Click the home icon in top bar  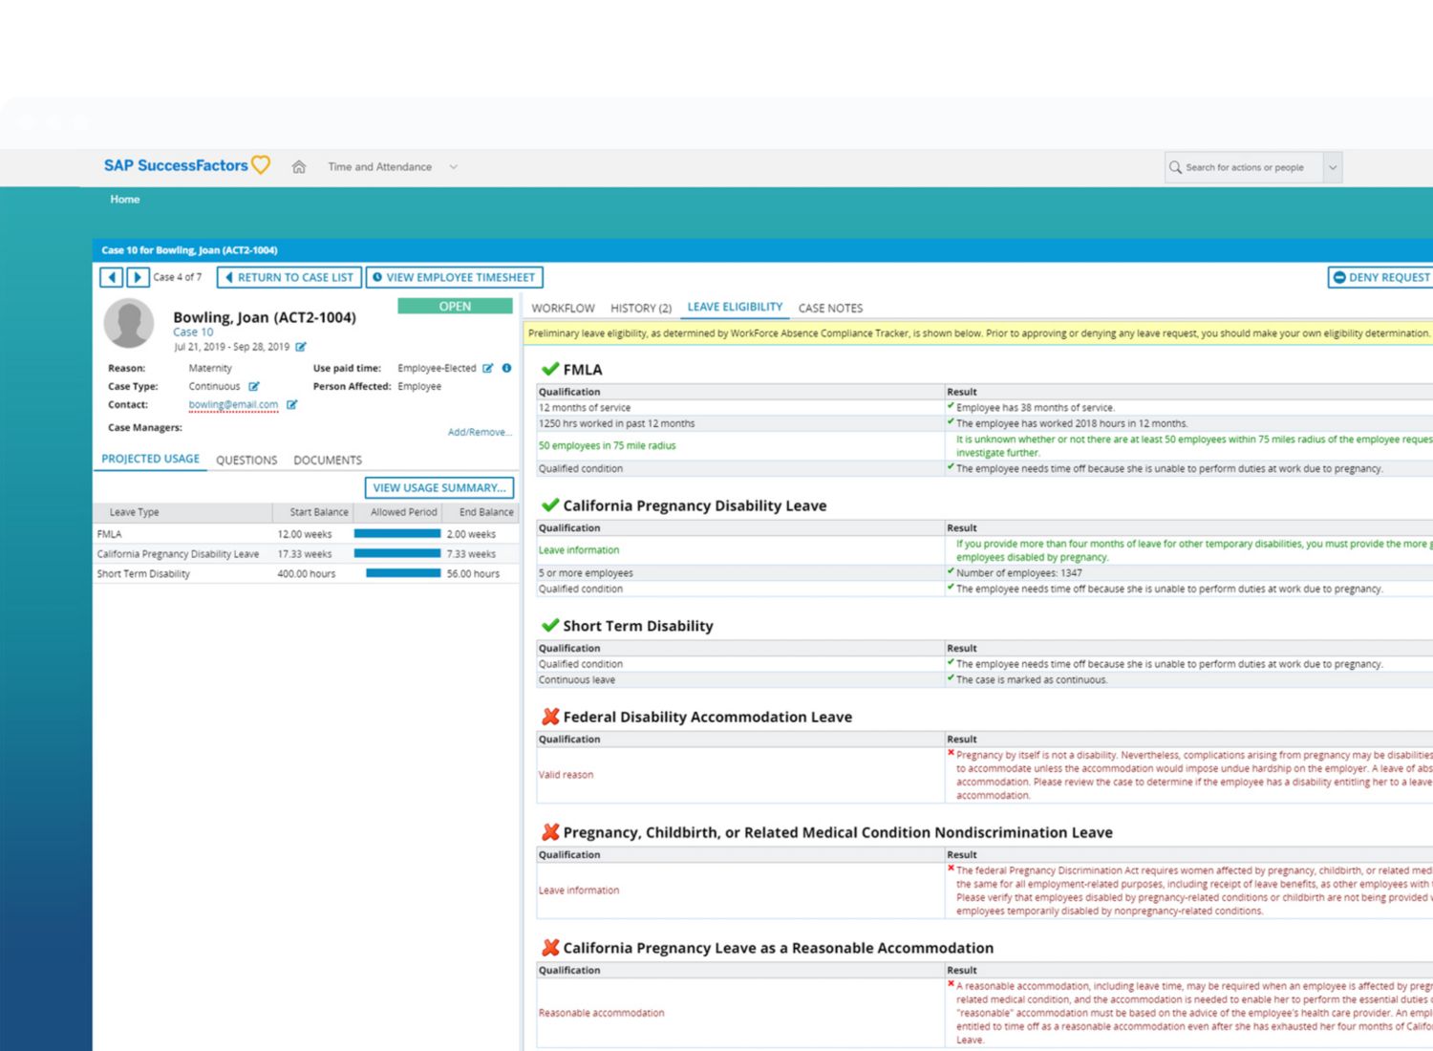tap(299, 167)
